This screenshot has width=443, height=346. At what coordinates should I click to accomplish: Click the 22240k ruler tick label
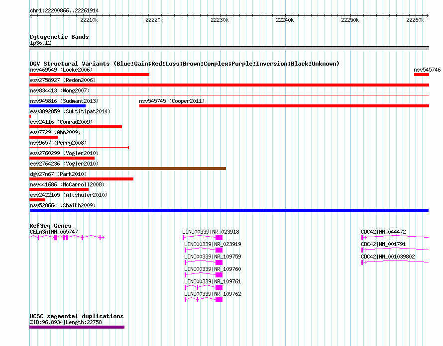(x=285, y=20)
